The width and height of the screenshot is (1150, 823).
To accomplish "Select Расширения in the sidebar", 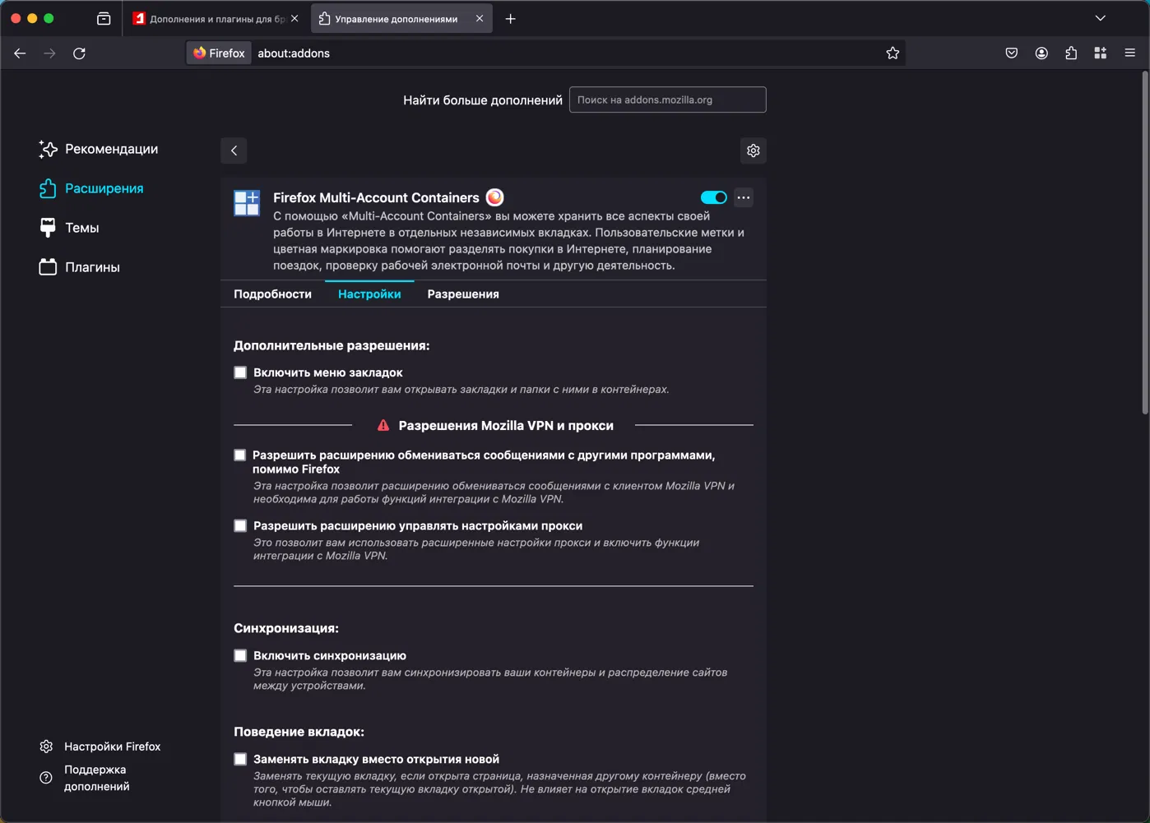I will 91,188.
